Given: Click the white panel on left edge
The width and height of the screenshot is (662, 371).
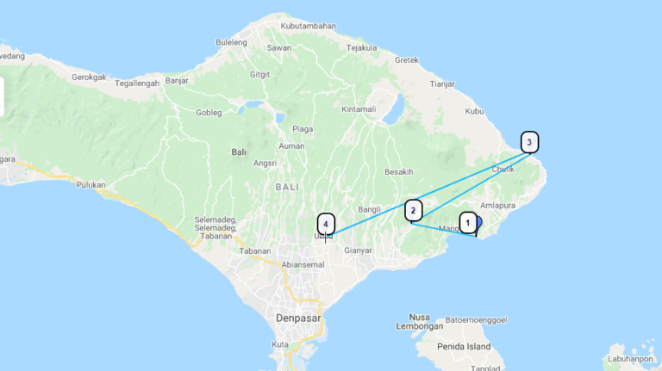Looking at the screenshot, I should coord(2,96).
